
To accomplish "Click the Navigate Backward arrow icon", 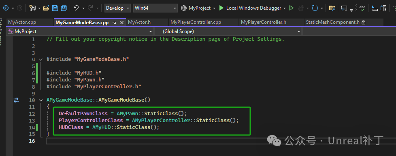I will click(x=6, y=8).
